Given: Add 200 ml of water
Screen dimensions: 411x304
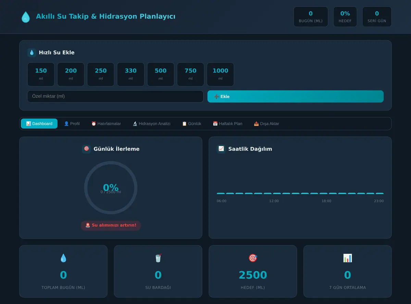Looking at the screenshot, I should point(71,74).
